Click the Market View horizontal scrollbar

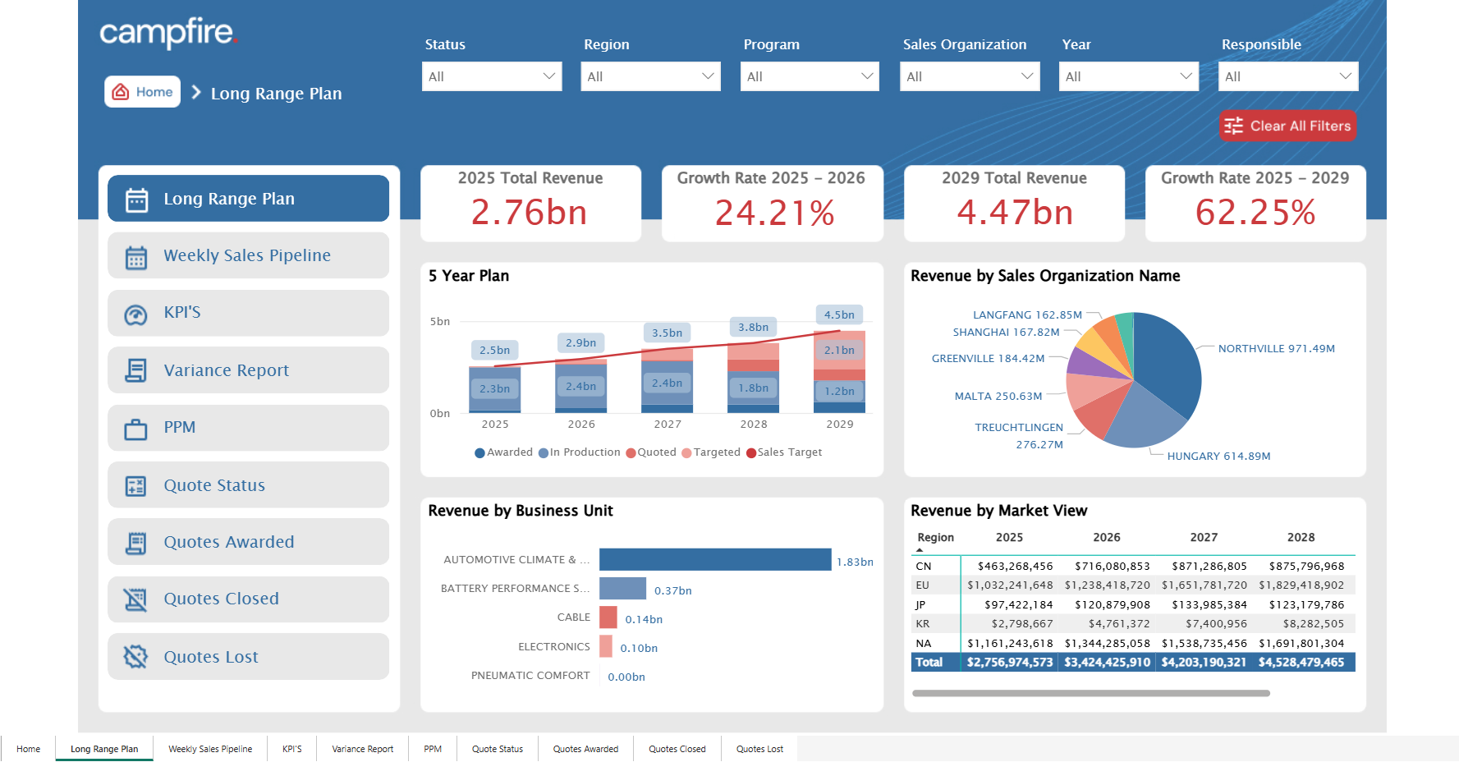coord(1090,693)
